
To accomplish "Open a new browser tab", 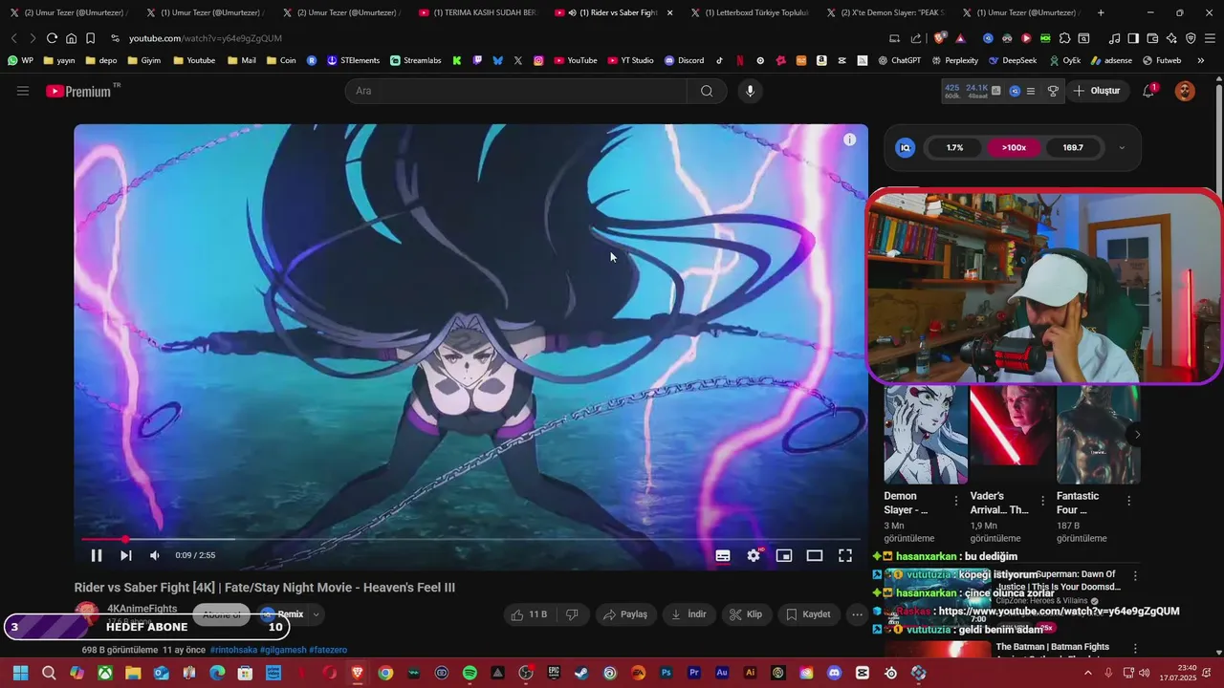I will pyautogui.click(x=1101, y=12).
